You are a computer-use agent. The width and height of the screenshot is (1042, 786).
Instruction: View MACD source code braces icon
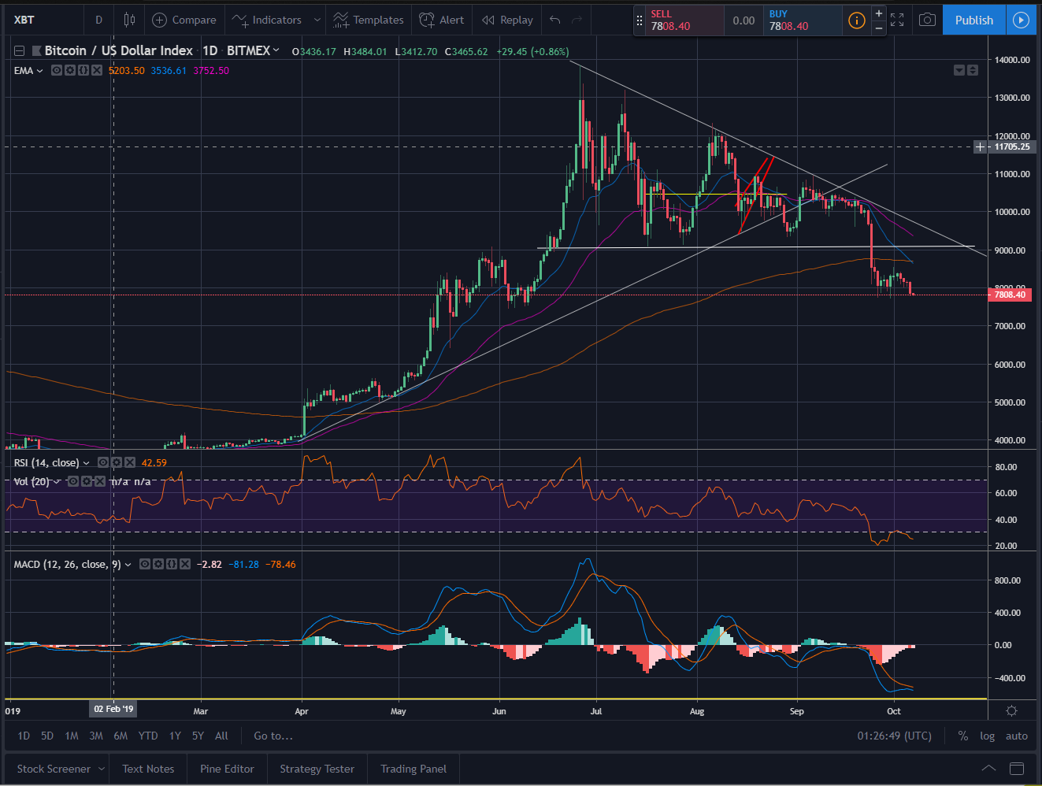pyautogui.click(x=171, y=564)
